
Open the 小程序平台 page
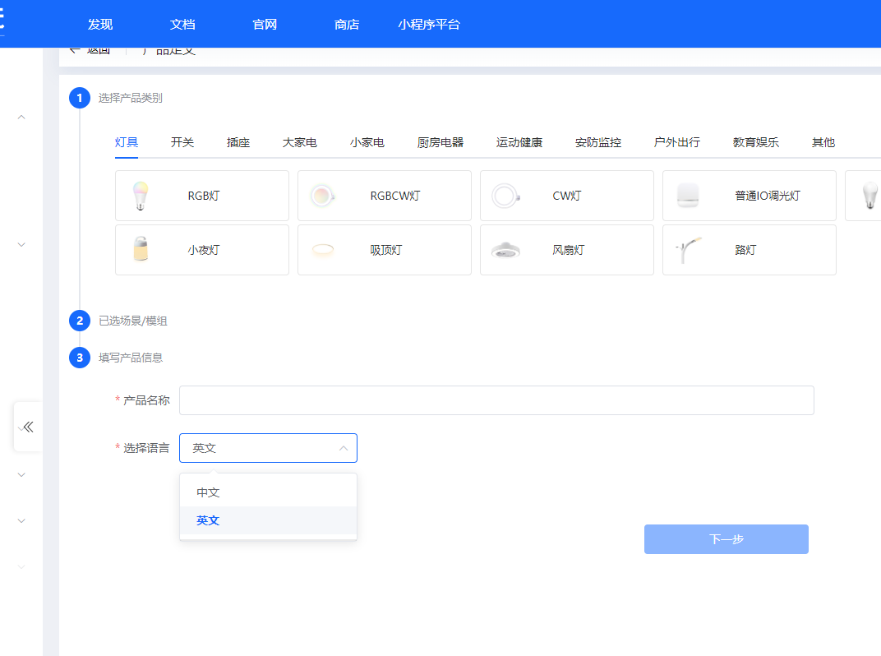coord(429,24)
